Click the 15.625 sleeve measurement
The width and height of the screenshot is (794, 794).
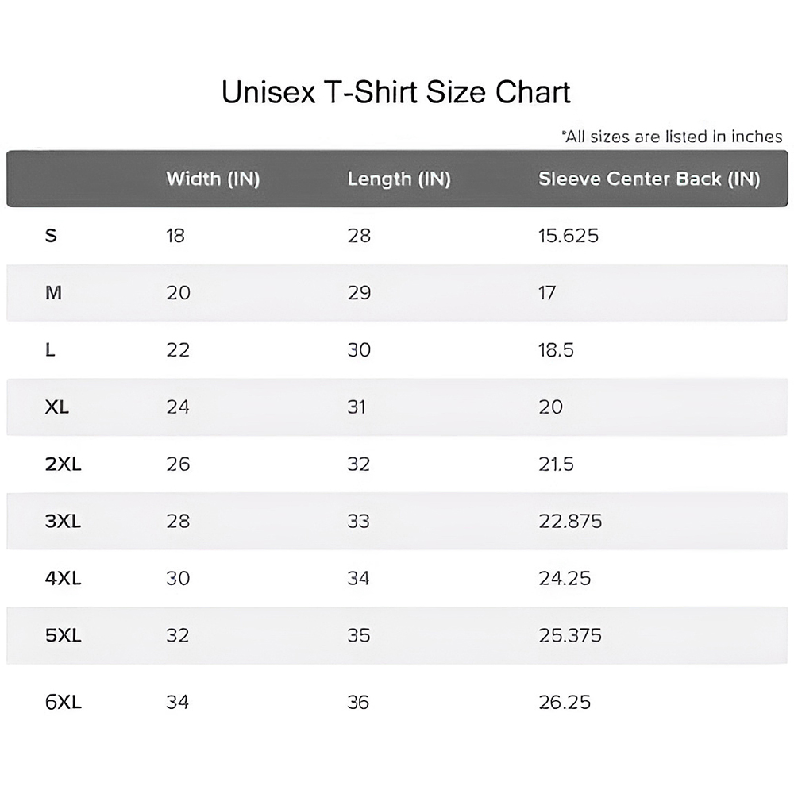click(x=569, y=236)
